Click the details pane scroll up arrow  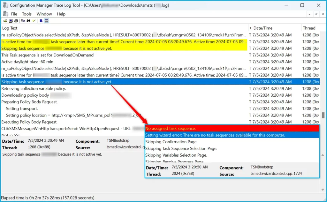[323, 155]
